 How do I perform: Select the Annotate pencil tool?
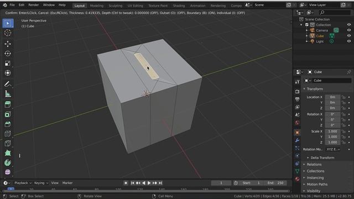[8, 84]
